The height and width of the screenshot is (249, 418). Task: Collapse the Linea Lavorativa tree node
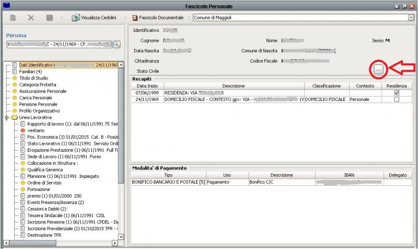6,118
